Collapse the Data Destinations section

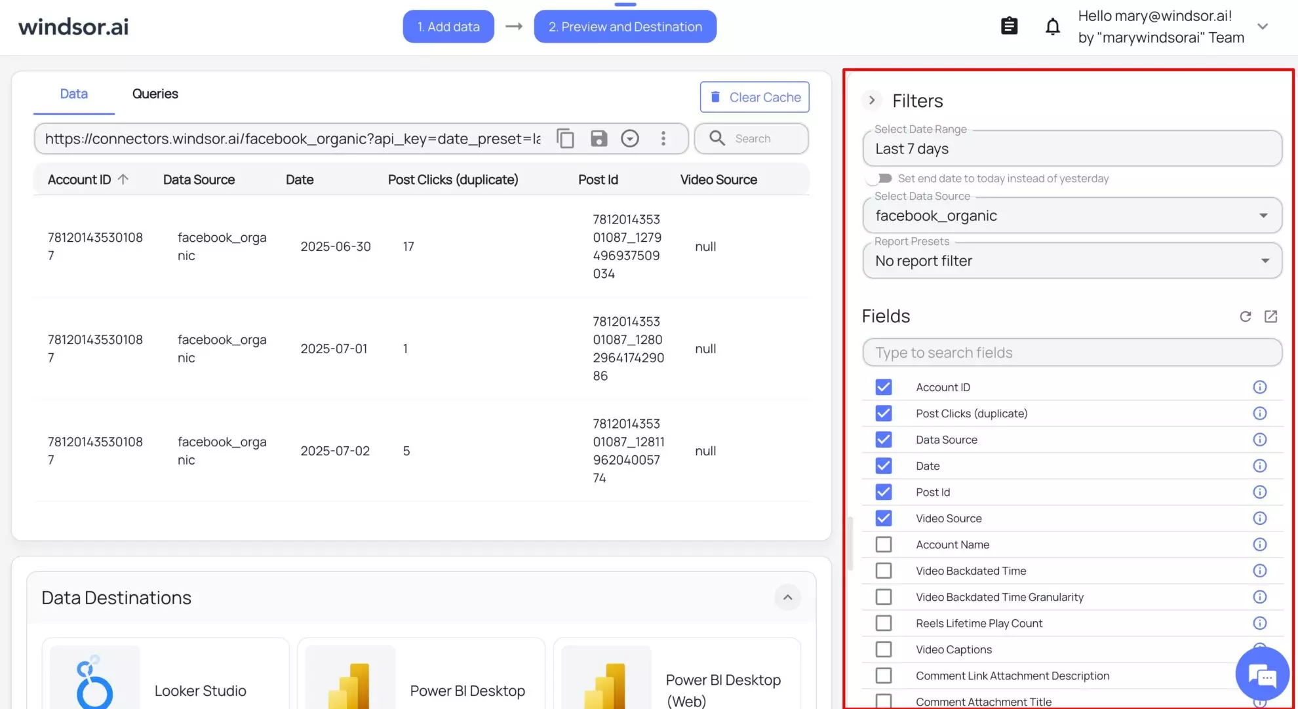tap(787, 597)
